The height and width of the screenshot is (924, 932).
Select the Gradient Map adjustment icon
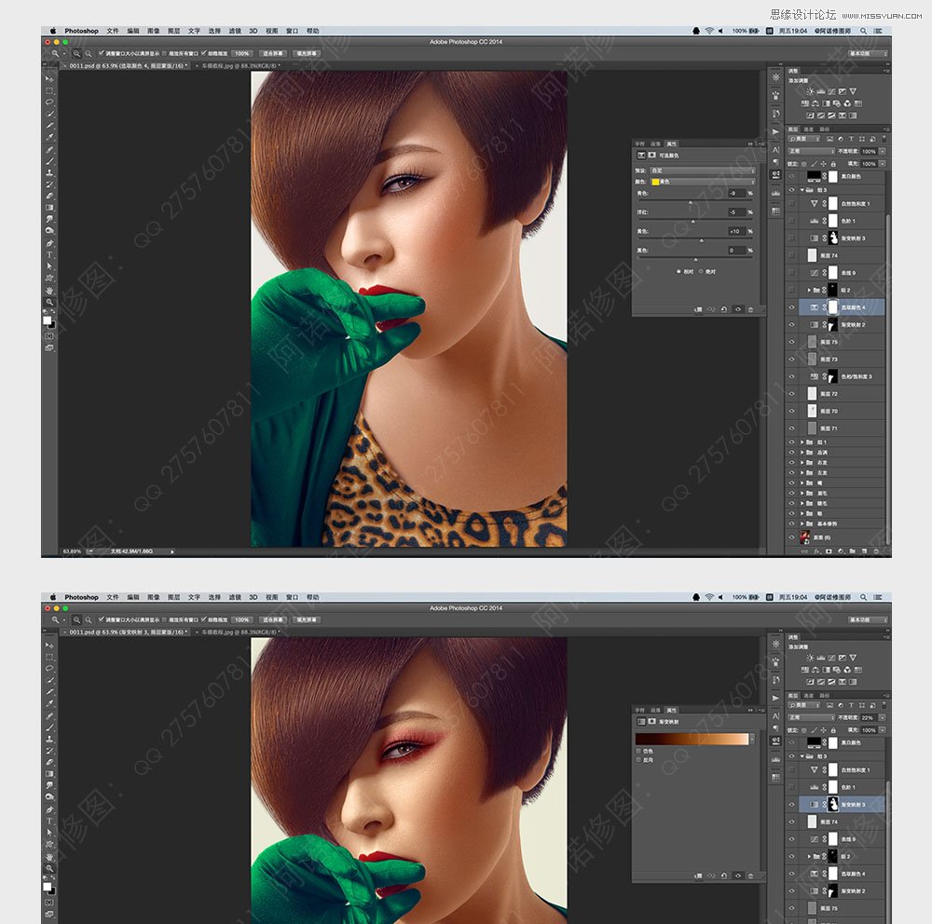841,115
